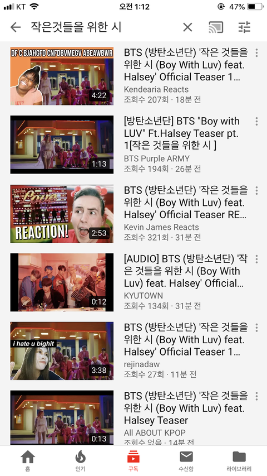Tap the back arrow beside the search field
This screenshot has height=476, width=267.
coord(16,27)
